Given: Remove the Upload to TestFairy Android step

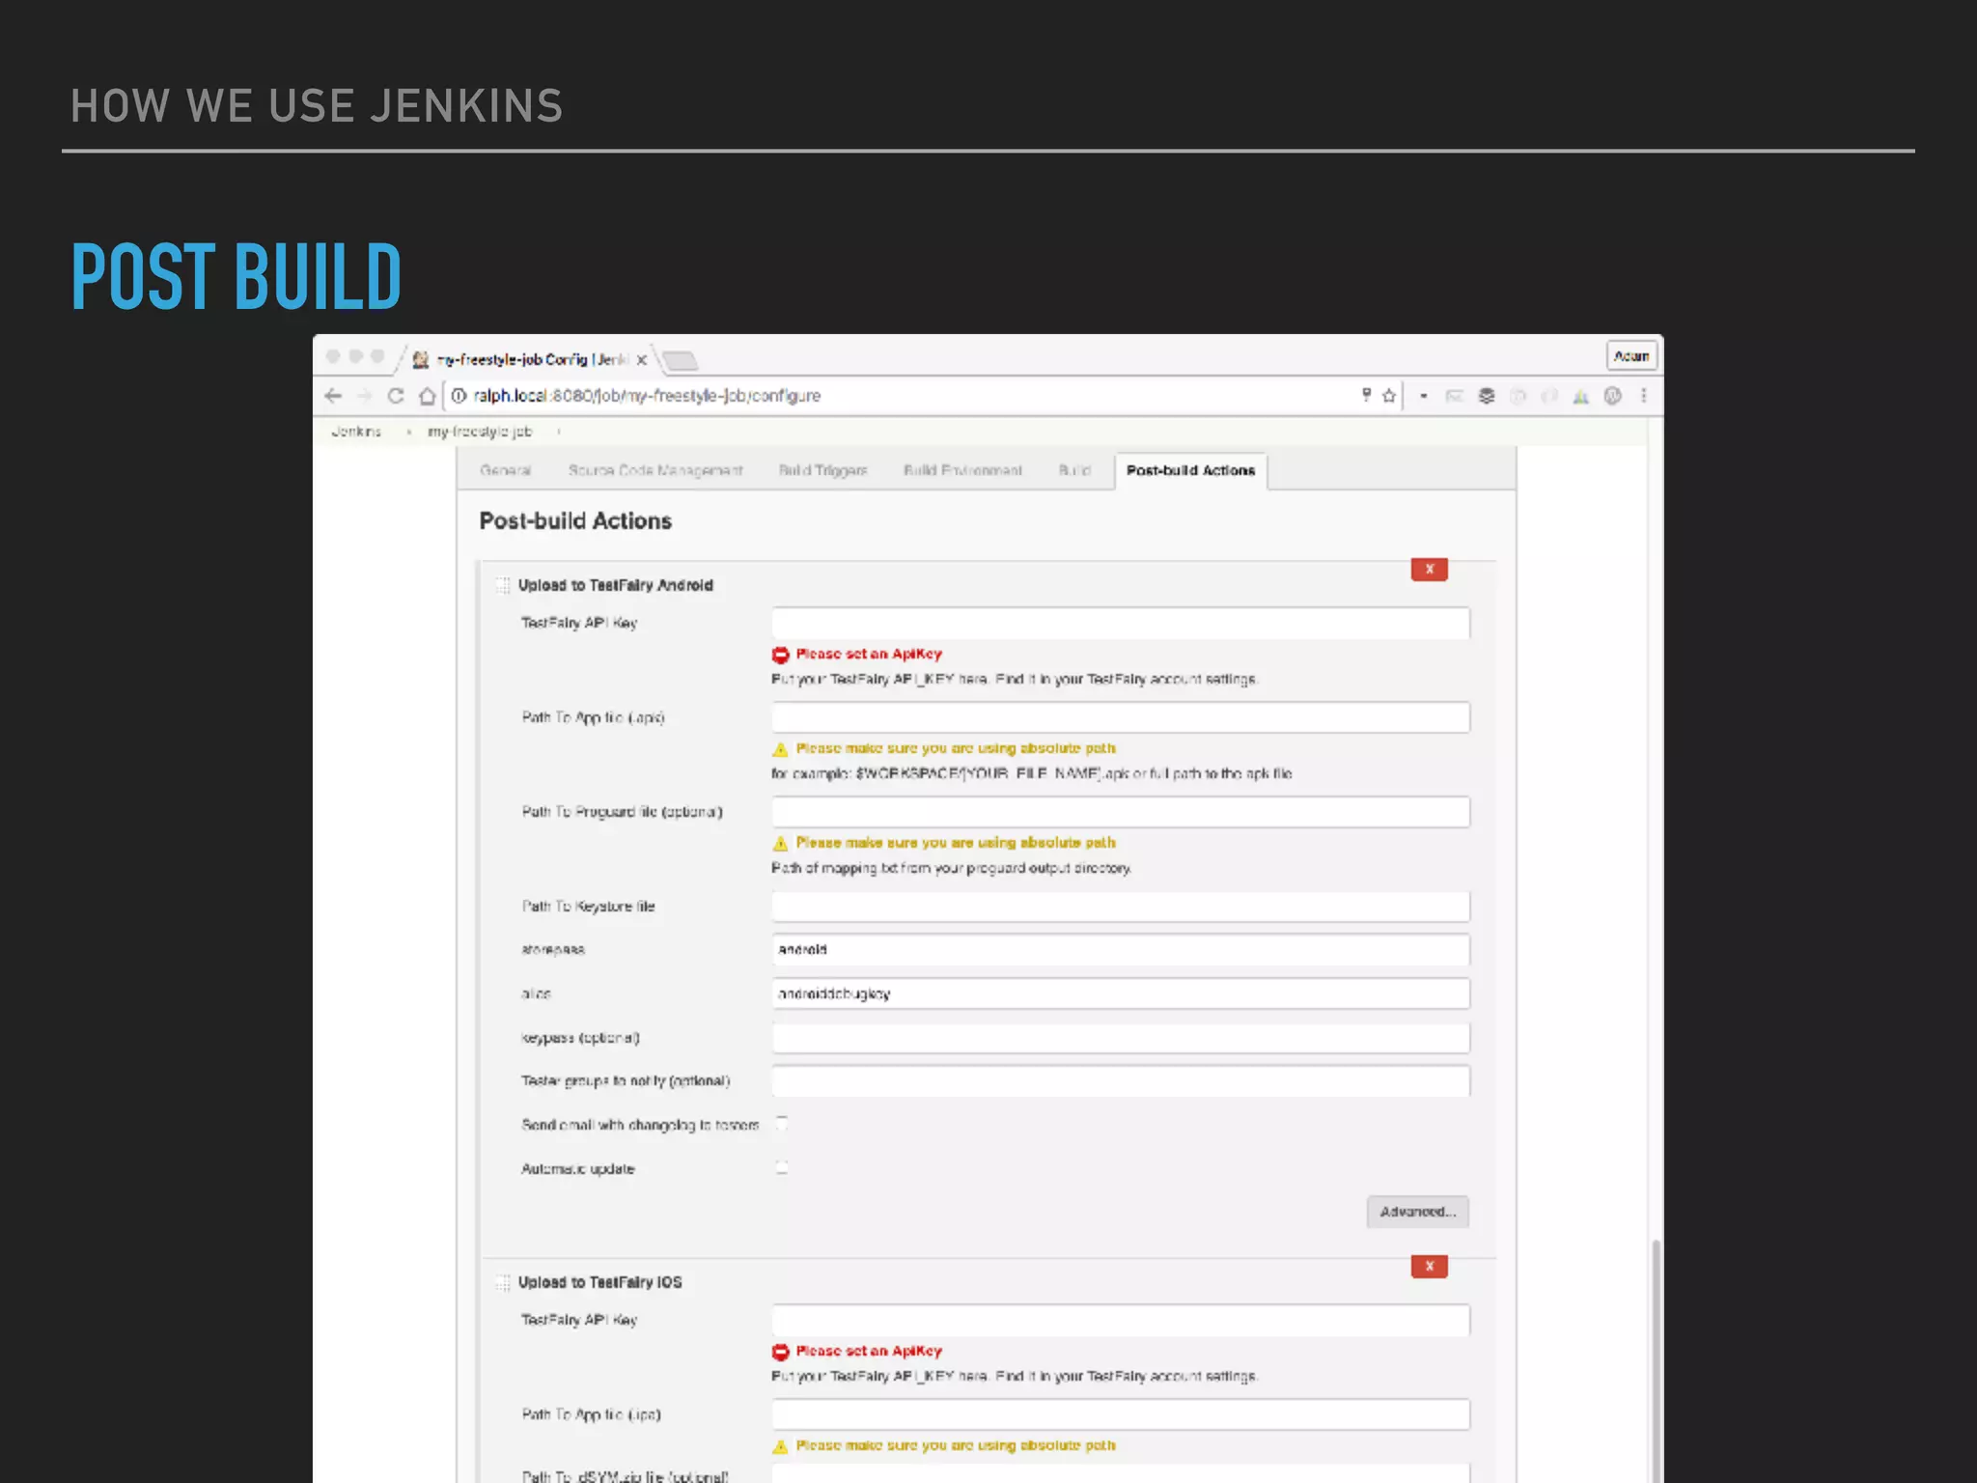Looking at the screenshot, I should click(1429, 570).
